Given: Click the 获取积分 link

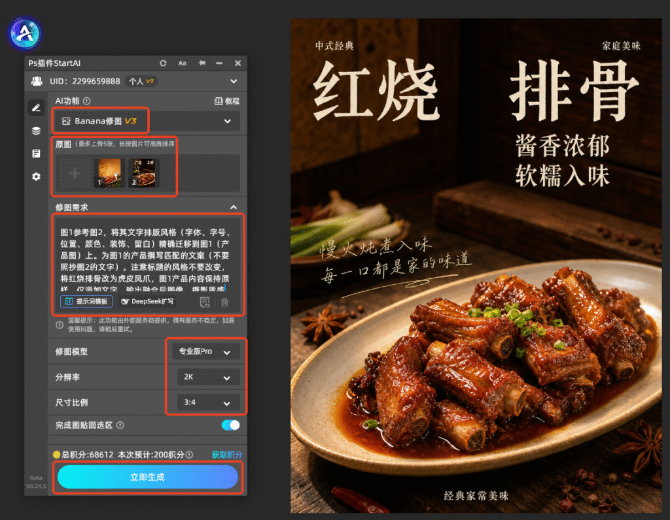Looking at the screenshot, I should coord(226,455).
